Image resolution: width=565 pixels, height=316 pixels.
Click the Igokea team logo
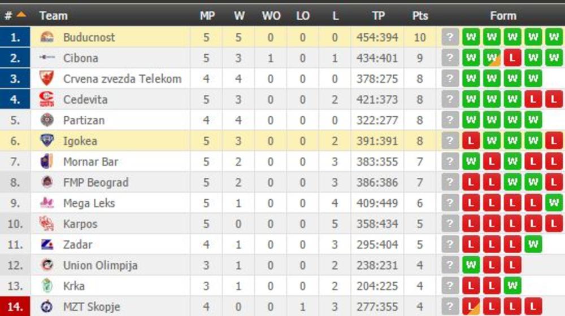point(47,141)
